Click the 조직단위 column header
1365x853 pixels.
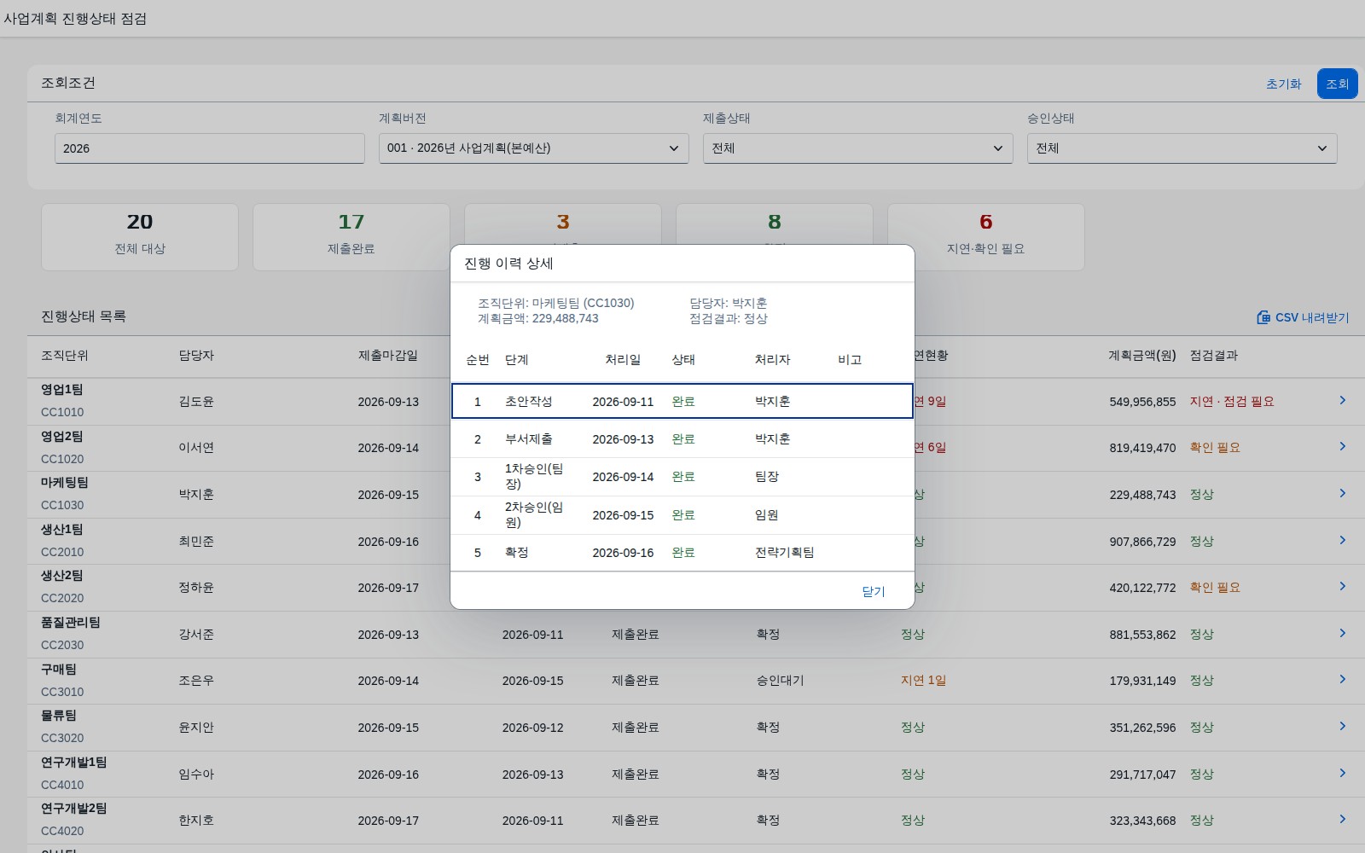[65, 356]
